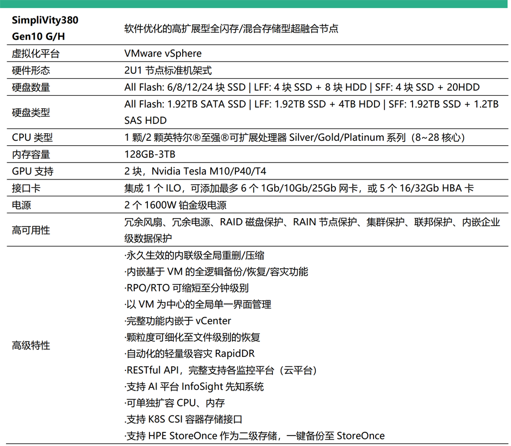Click the '硬件形态' row label
This screenshot has height=446, width=511.
pyautogui.click(x=31, y=70)
